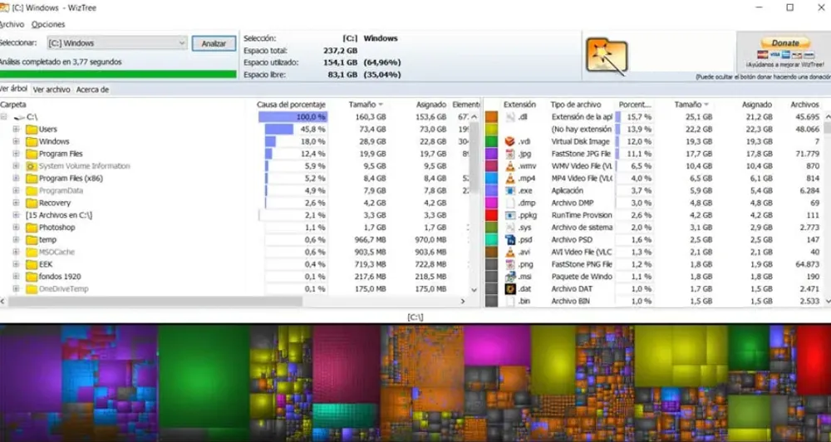
Task: Click the Asignado column header in folder pane
Action: tap(430, 105)
